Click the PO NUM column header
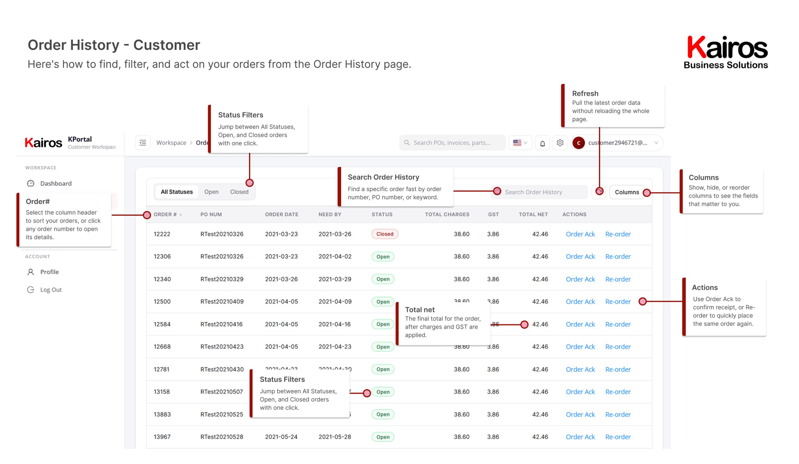Screen dimensions: 799x464 point(211,215)
